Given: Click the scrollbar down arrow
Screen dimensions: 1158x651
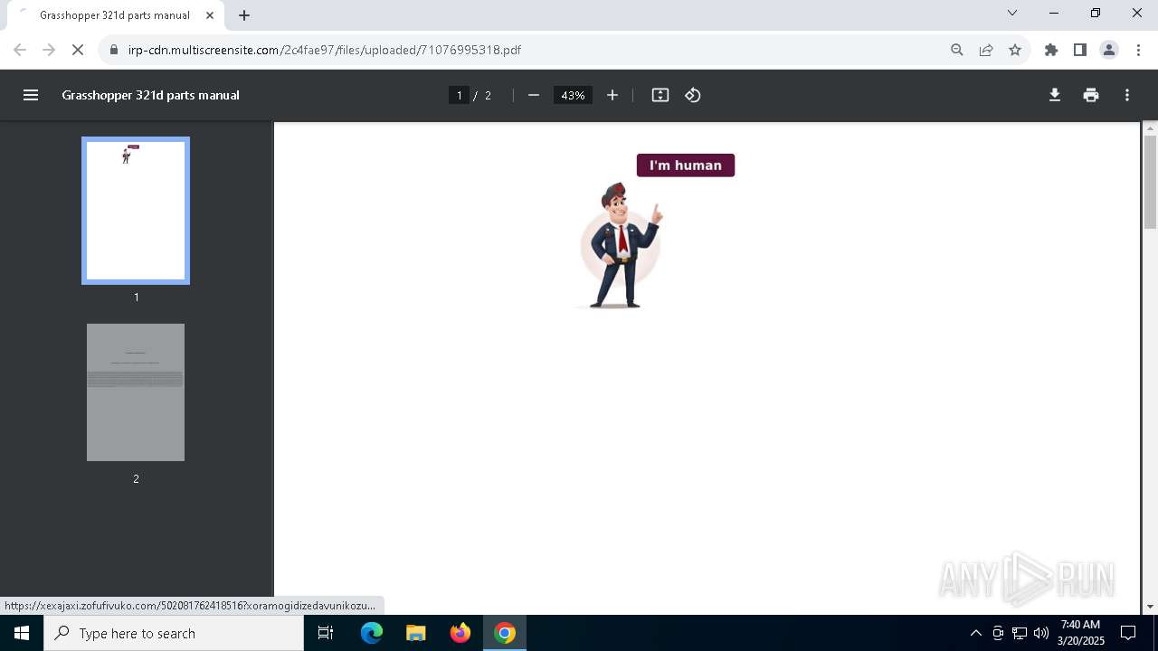Looking at the screenshot, I should (x=1150, y=607).
